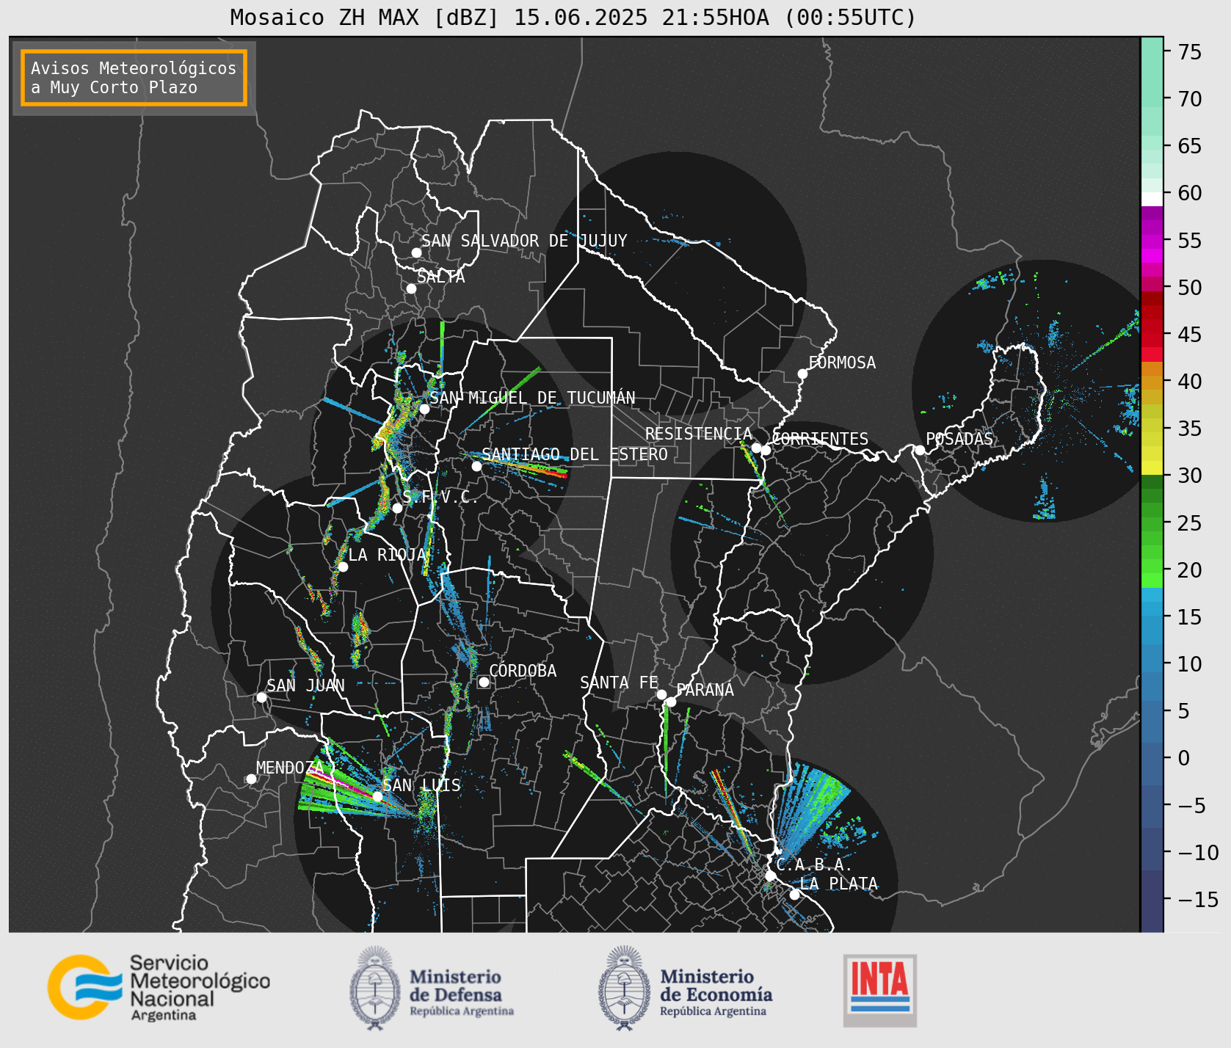Click the -15 dBZ colorbar label
1231x1048 pixels.
click(1198, 899)
